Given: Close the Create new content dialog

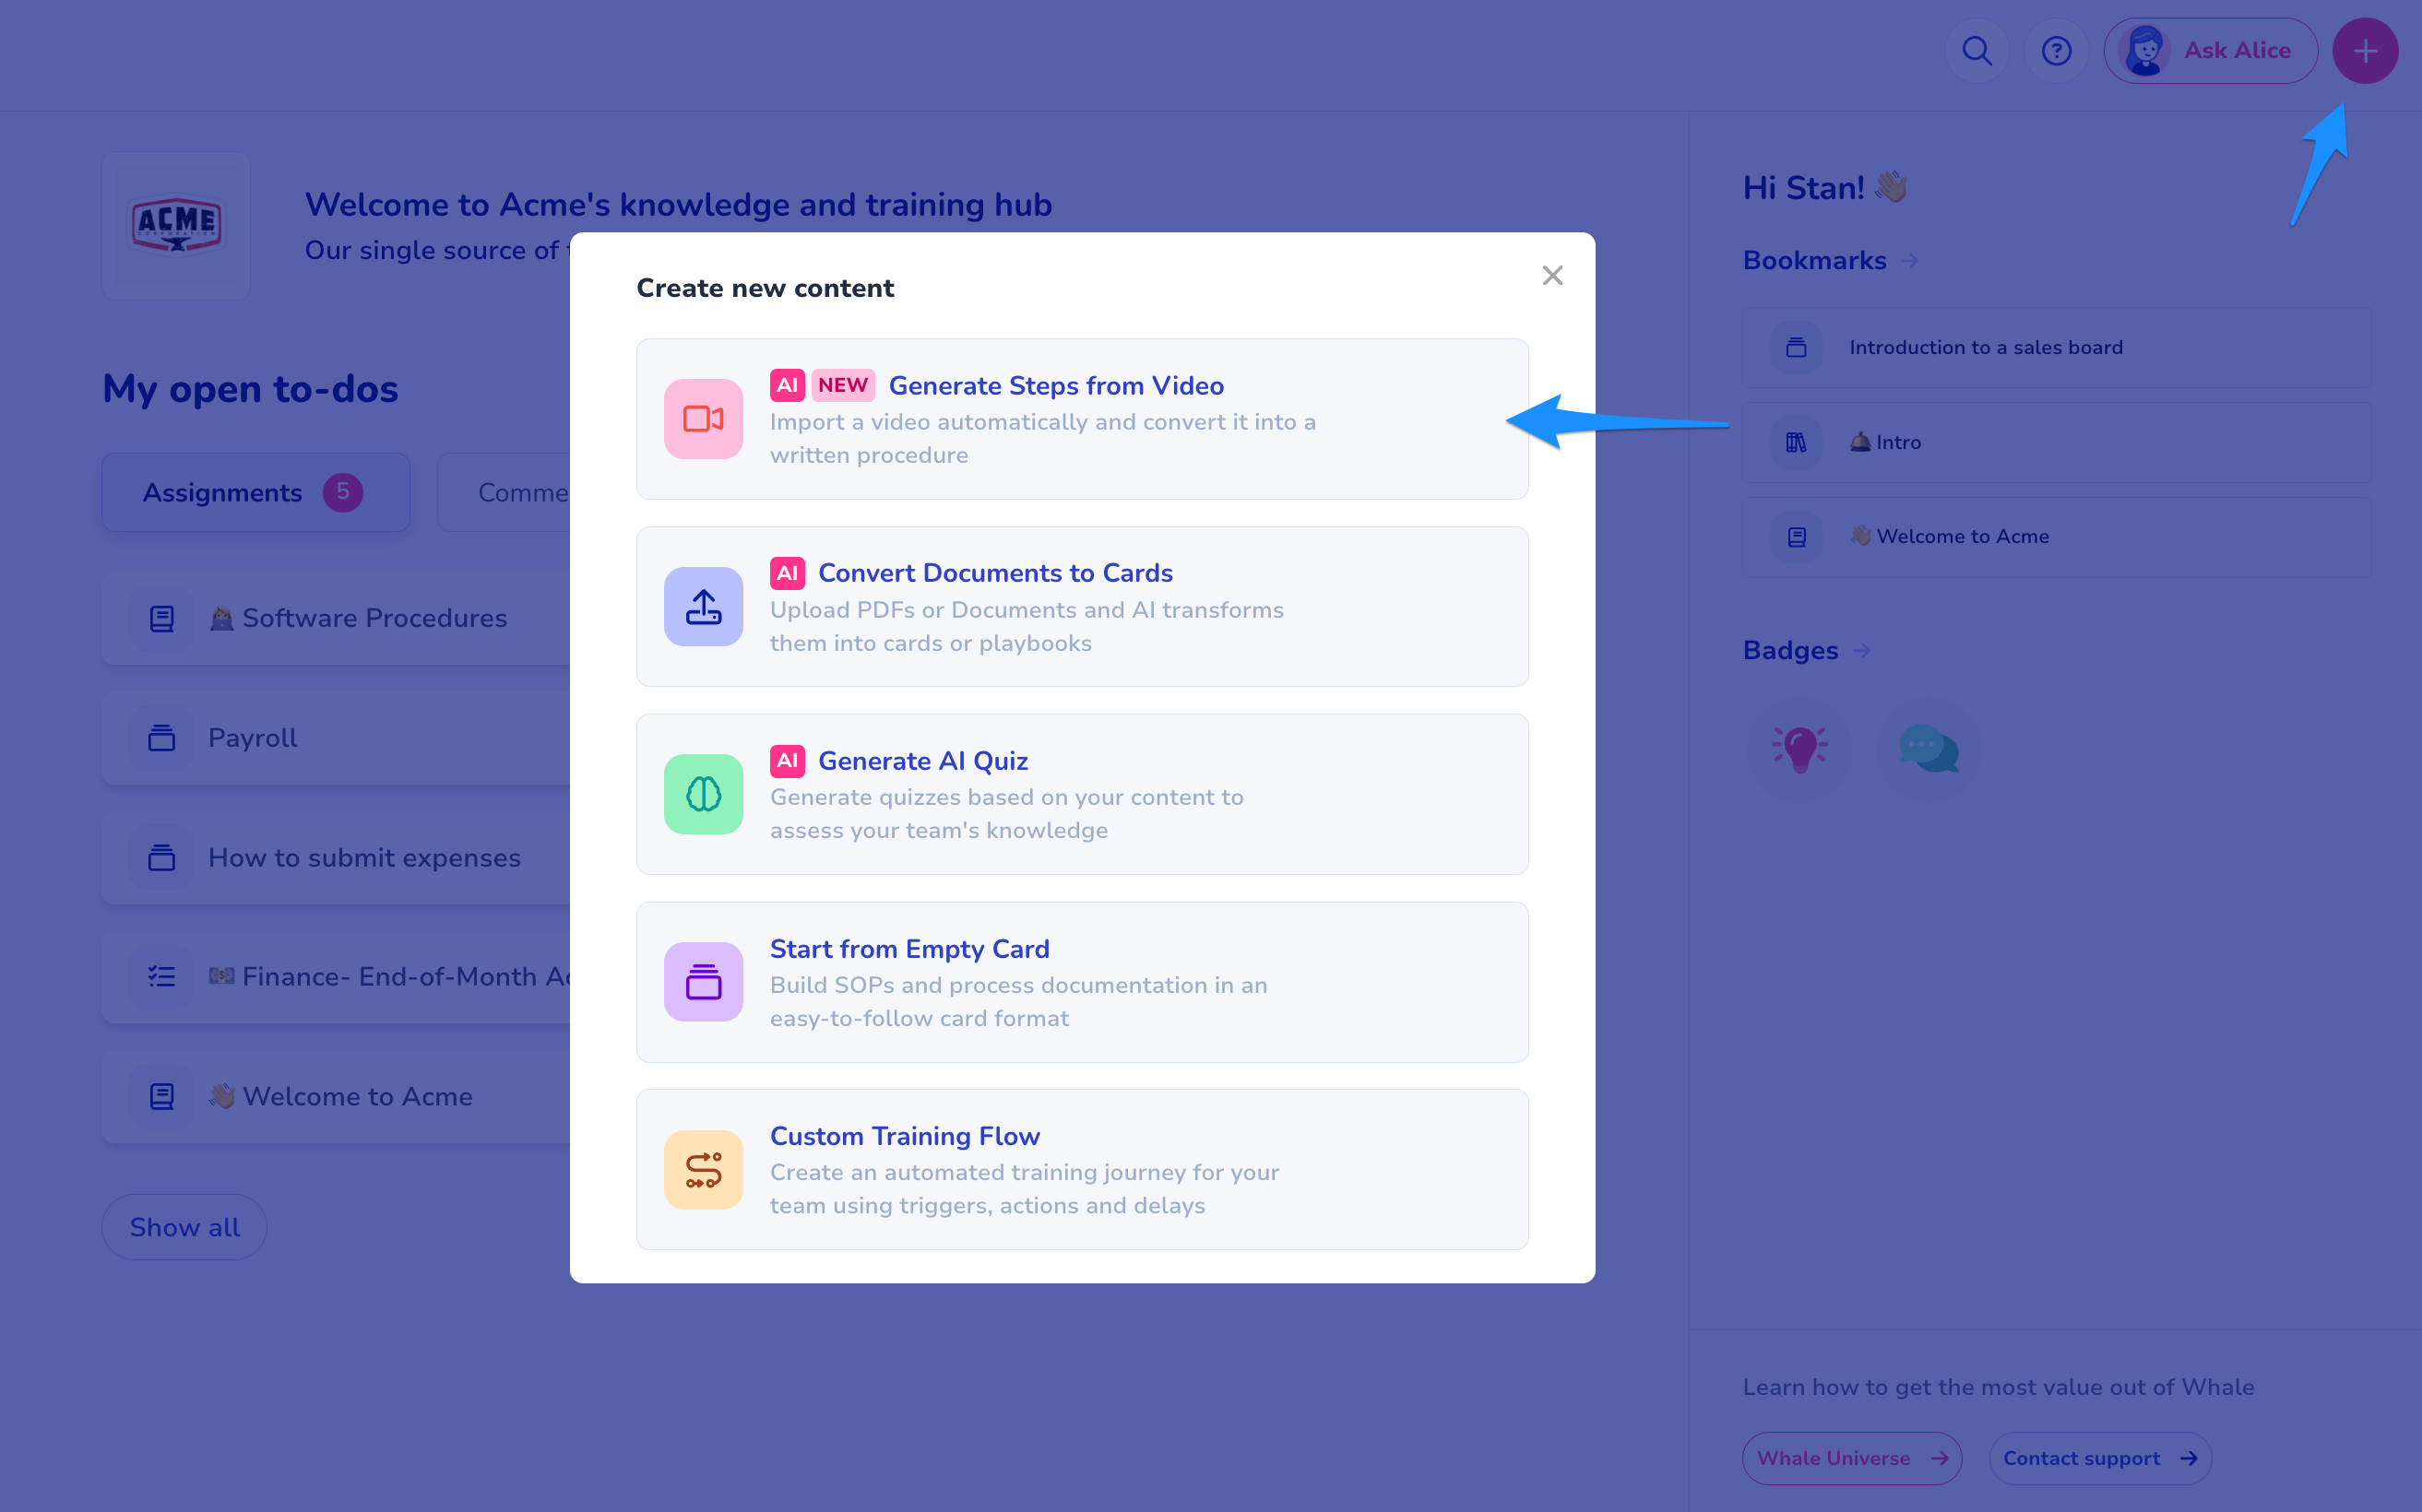Looking at the screenshot, I should [1551, 275].
